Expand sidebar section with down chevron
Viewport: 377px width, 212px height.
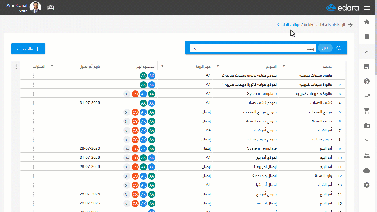367,140
